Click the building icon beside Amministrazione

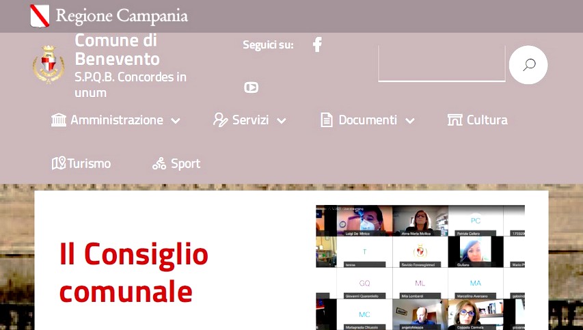(59, 120)
